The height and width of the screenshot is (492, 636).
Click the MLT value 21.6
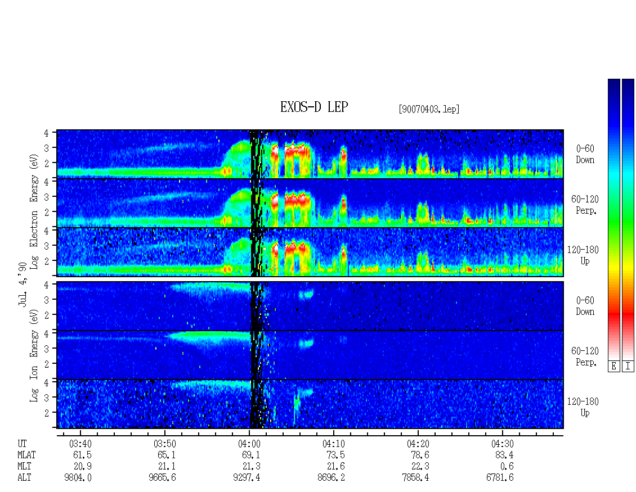tap(335, 467)
